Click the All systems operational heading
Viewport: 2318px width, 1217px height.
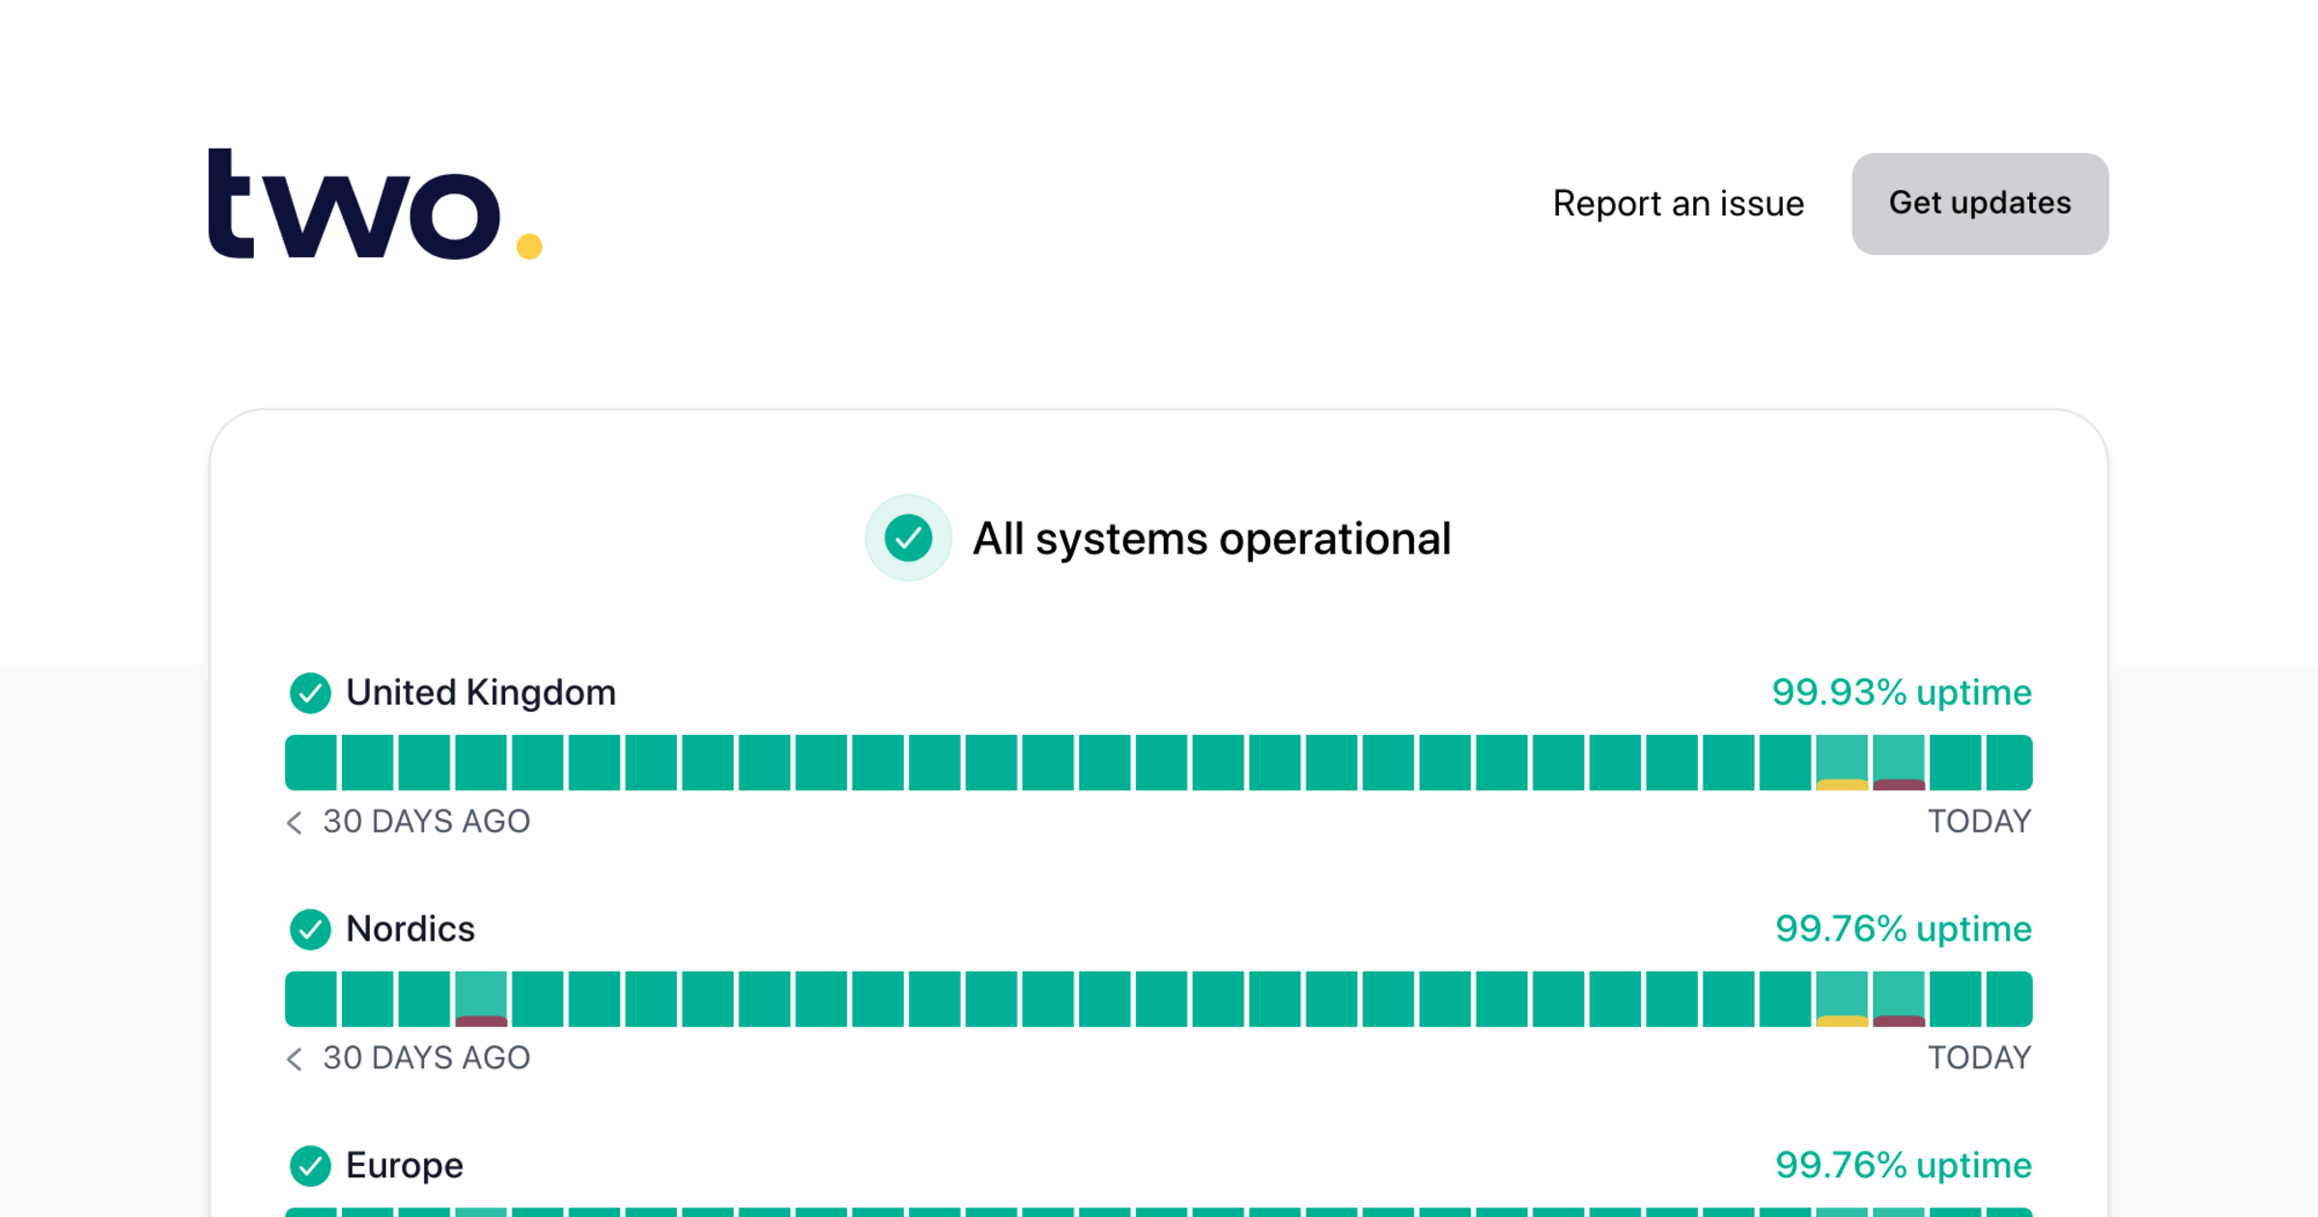point(1211,539)
